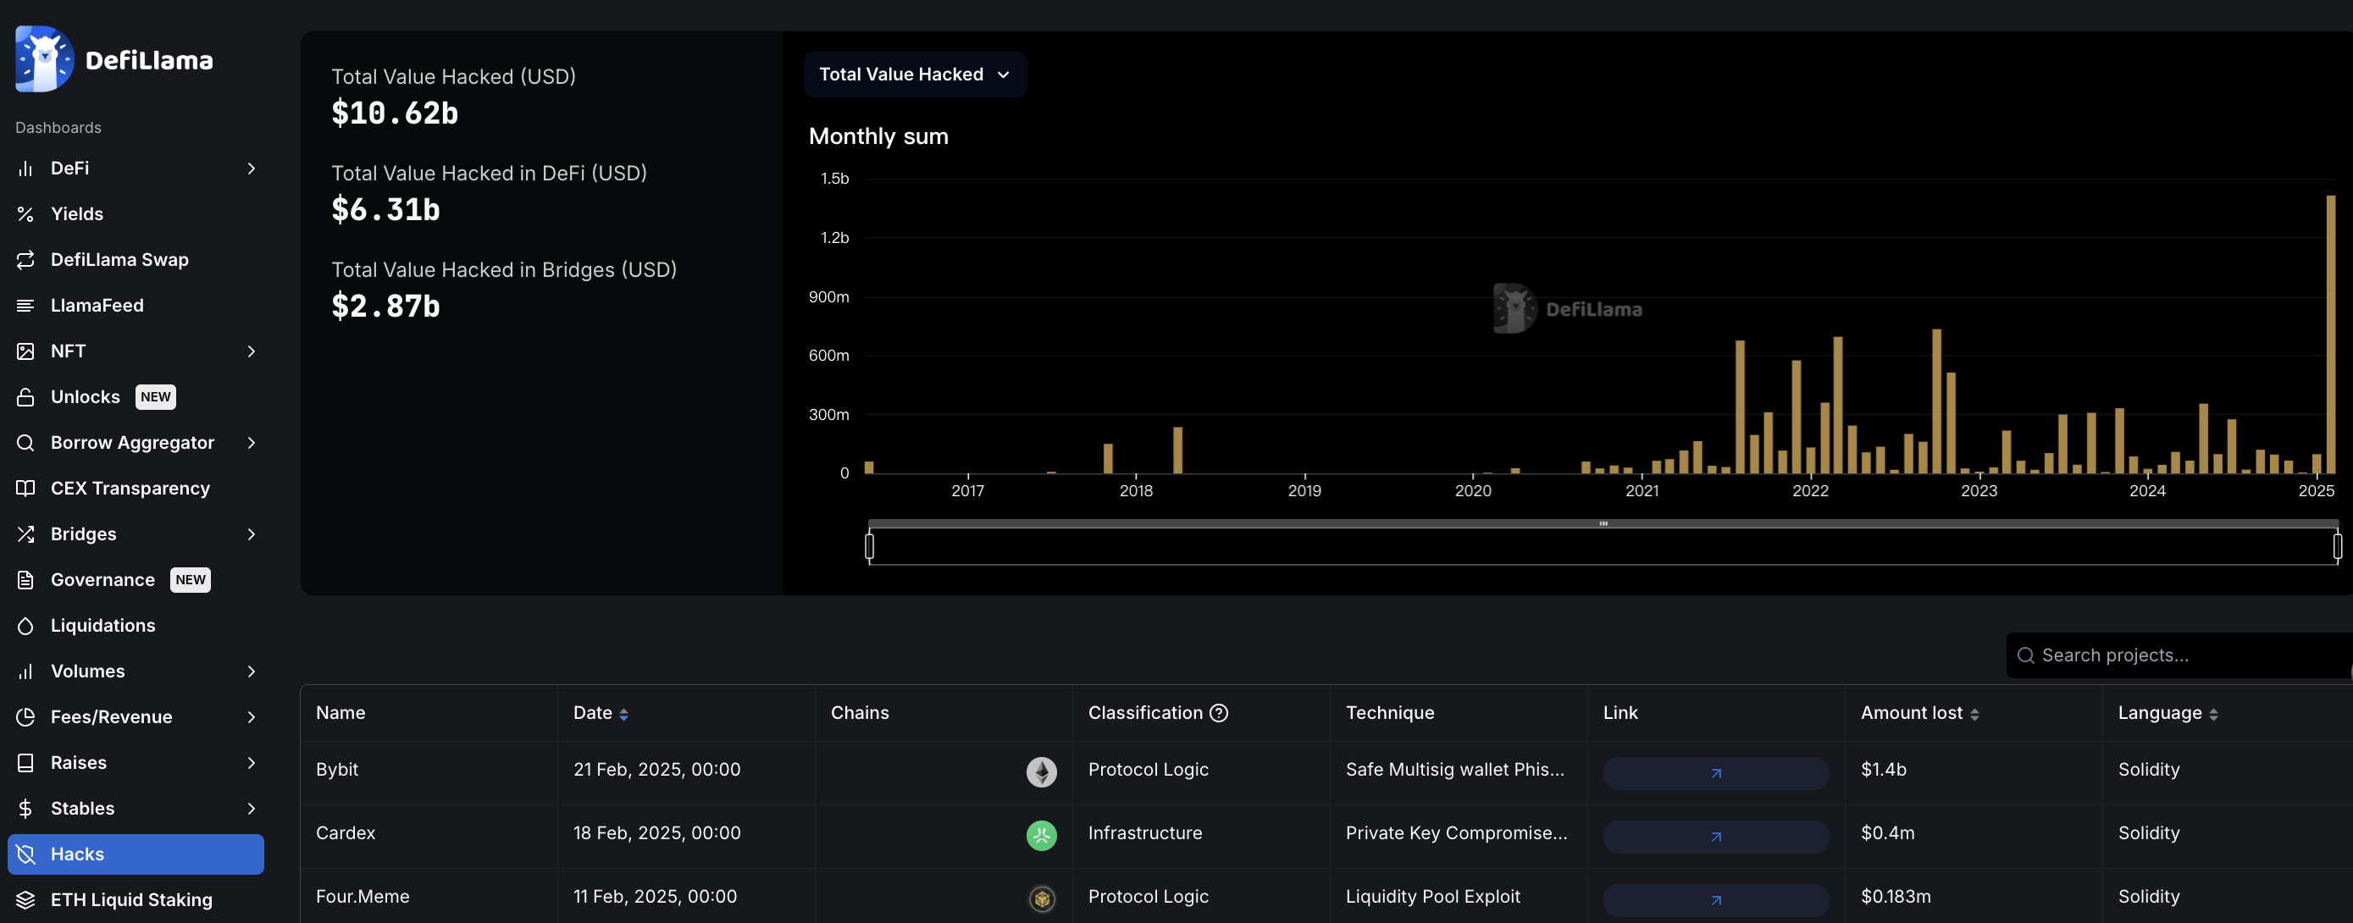Click the Yields percent icon
The width and height of the screenshot is (2353, 923).
click(25, 213)
